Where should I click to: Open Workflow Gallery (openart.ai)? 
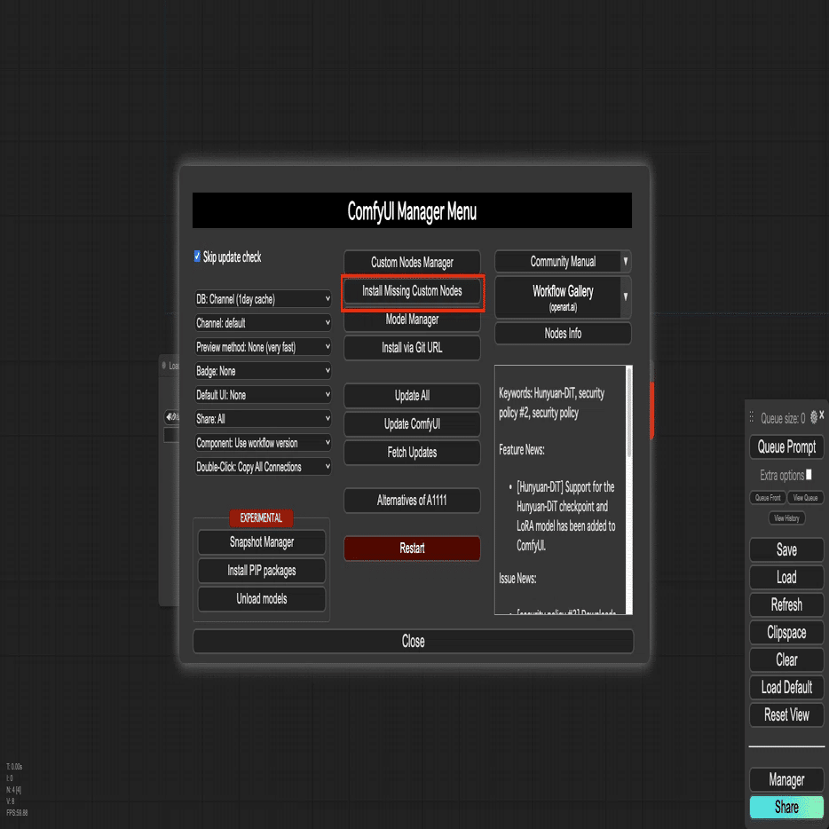pyautogui.click(x=557, y=296)
